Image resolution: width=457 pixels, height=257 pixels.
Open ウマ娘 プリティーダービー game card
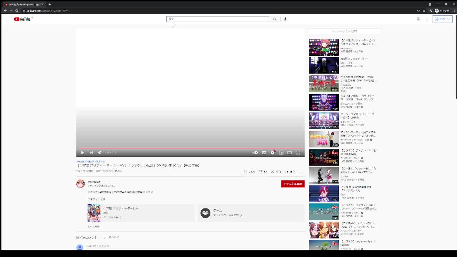coord(141,213)
